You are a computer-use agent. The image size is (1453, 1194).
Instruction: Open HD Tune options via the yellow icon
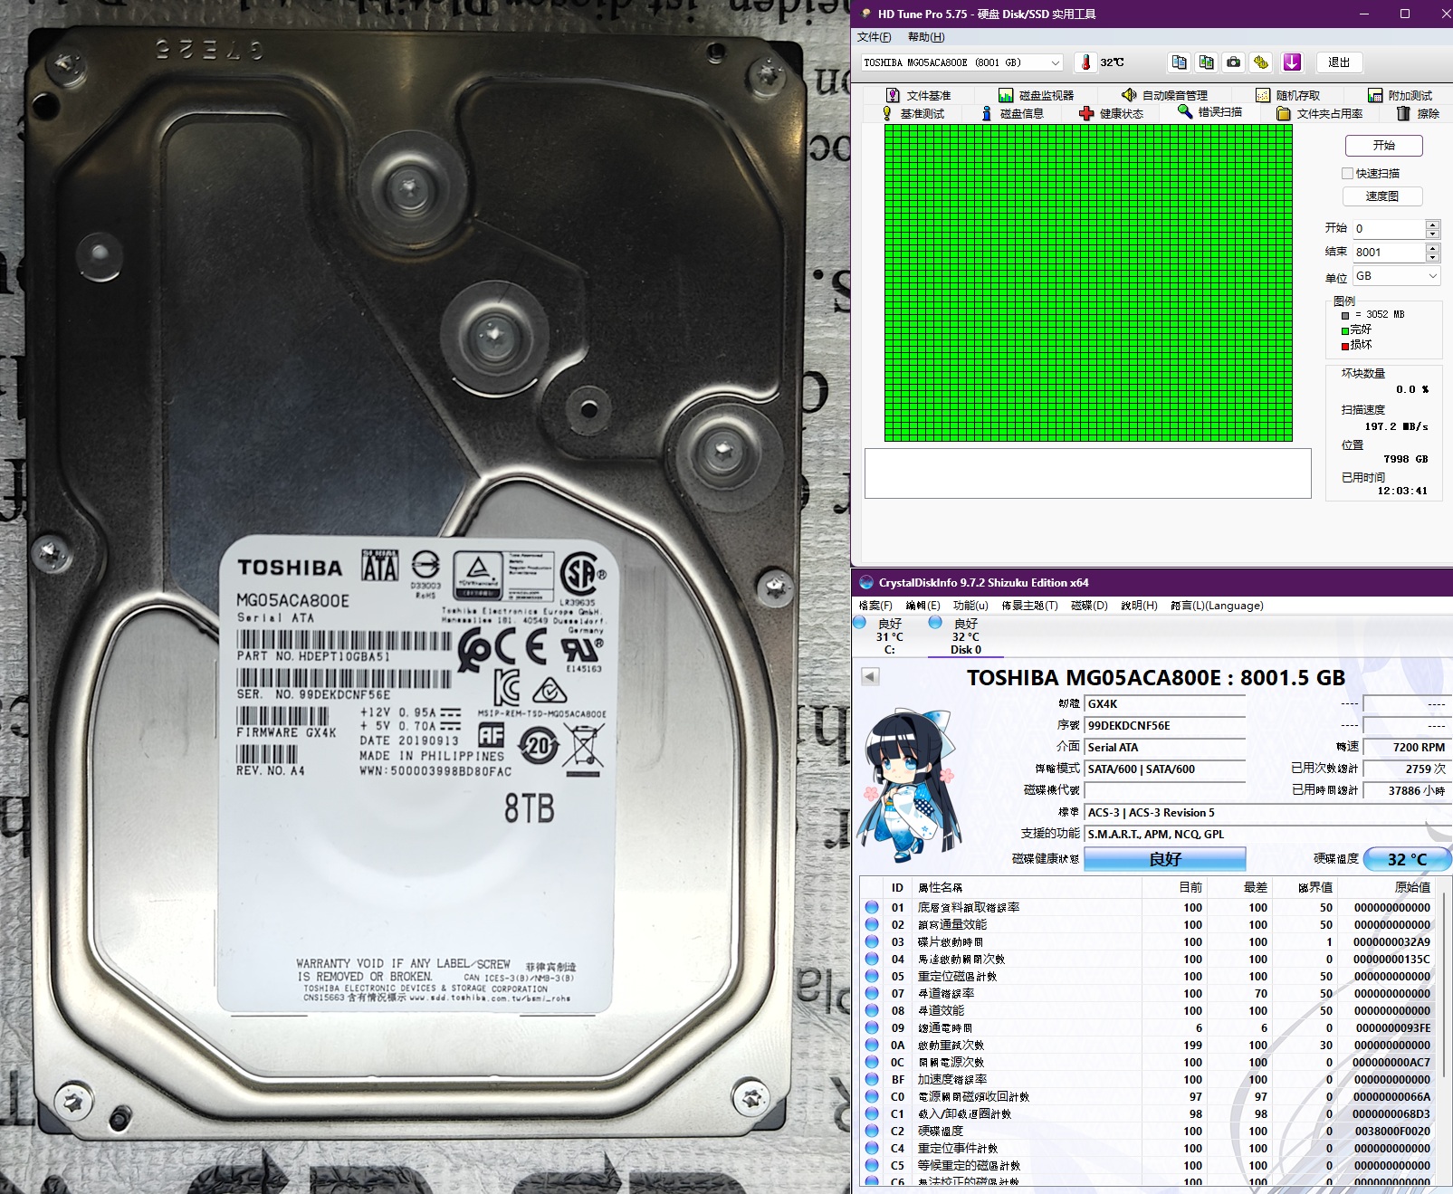[x=1261, y=62]
